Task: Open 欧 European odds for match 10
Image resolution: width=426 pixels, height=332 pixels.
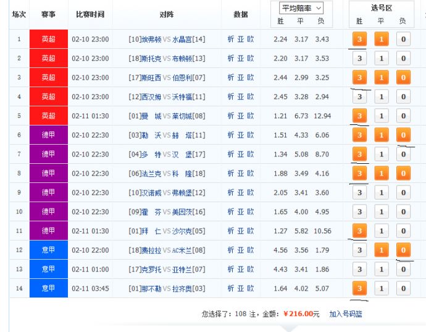Action: [250, 211]
